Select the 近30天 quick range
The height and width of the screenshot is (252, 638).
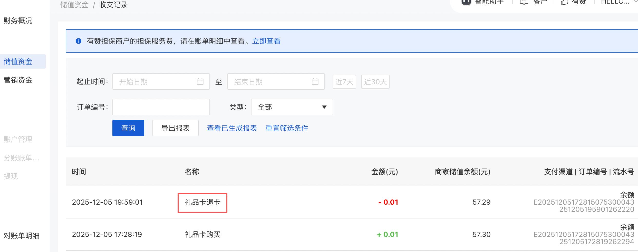(375, 82)
